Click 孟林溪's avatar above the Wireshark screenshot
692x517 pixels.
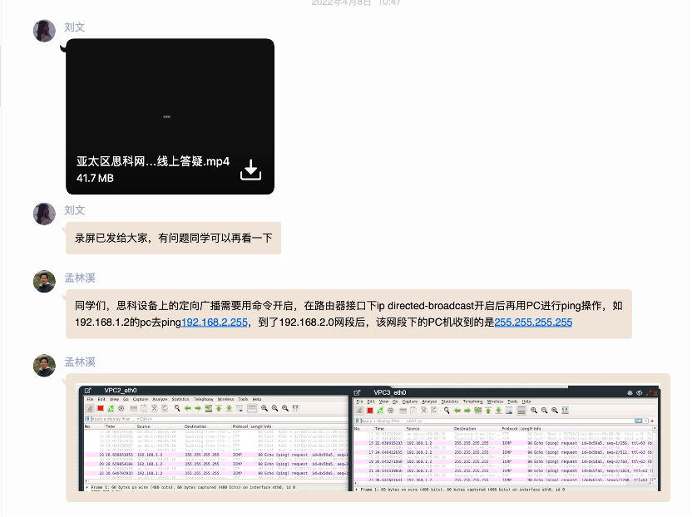(x=44, y=366)
